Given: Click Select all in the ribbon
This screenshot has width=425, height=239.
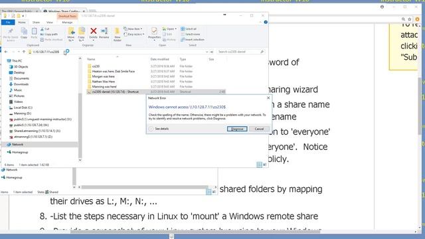Looking at the screenshot, I should (x=189, y=29).
